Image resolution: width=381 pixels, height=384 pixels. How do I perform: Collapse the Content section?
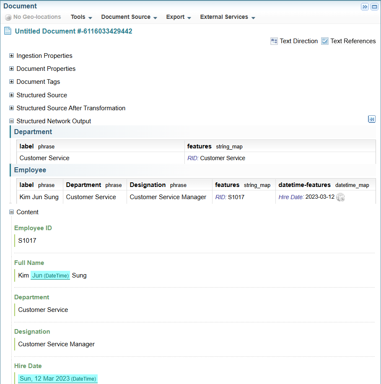[11, 212]
